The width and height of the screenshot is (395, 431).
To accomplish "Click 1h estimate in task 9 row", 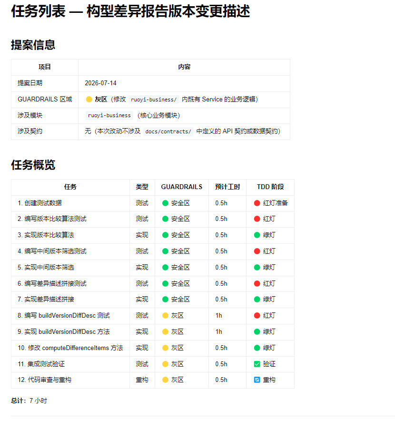I will click(x=218, y=332).
